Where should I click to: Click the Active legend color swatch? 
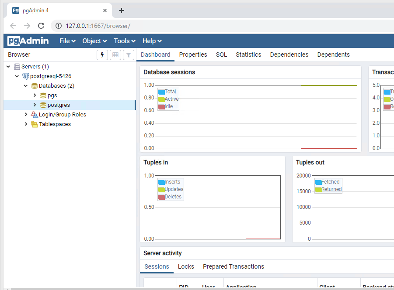pyautogui.click(x=161, y=99)
